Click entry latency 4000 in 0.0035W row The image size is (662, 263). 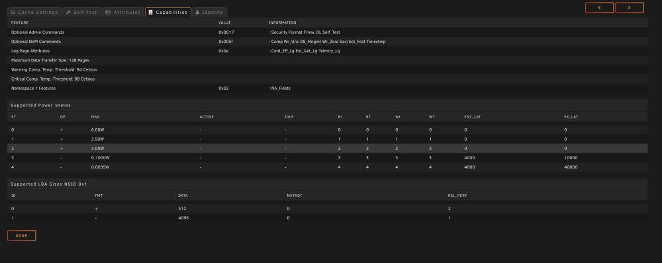(x=469, y=167)
